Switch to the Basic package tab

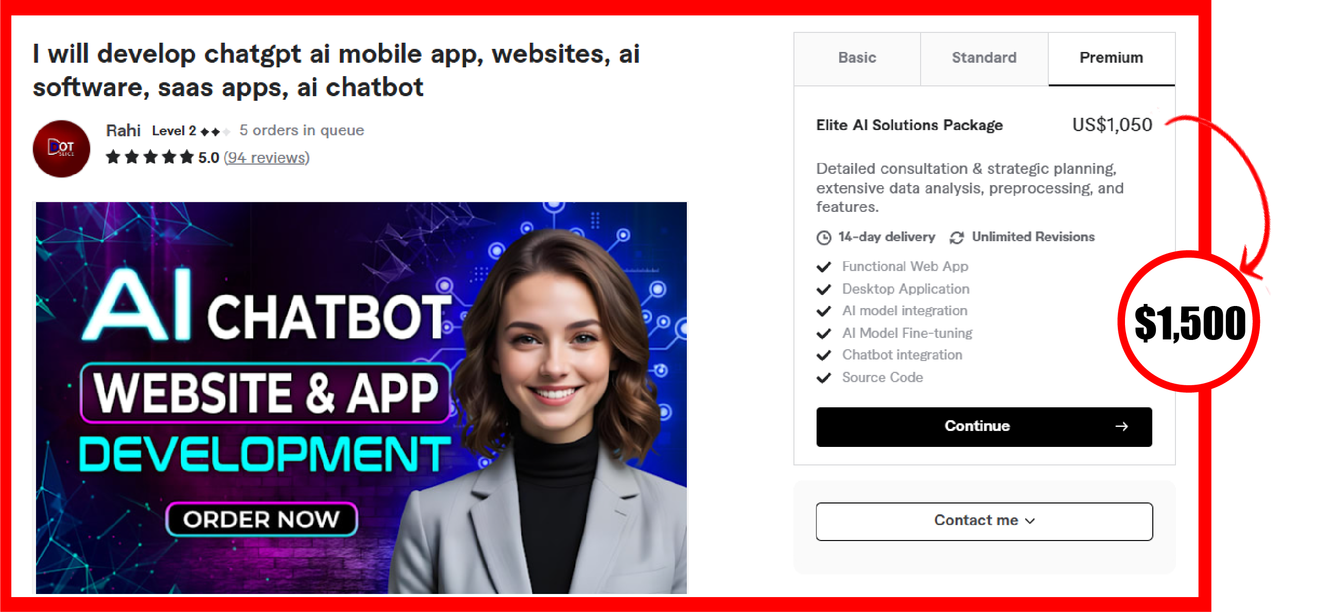tap(857, 59)
